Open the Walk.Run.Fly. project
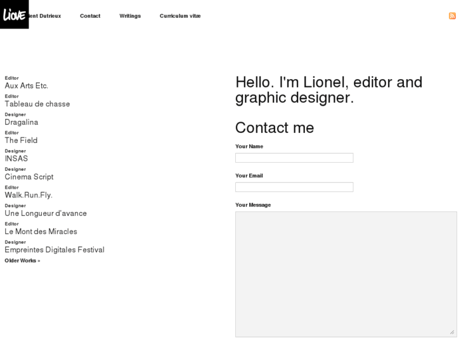The width and height of the screenshot is (461, 345). (x=29, y=195)
